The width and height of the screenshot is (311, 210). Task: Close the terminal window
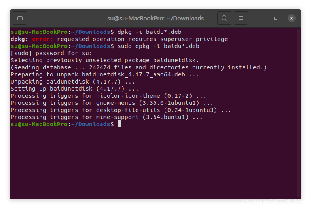(x=291, y=18)
